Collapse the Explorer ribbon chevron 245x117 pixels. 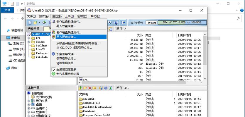pos(237,10)
